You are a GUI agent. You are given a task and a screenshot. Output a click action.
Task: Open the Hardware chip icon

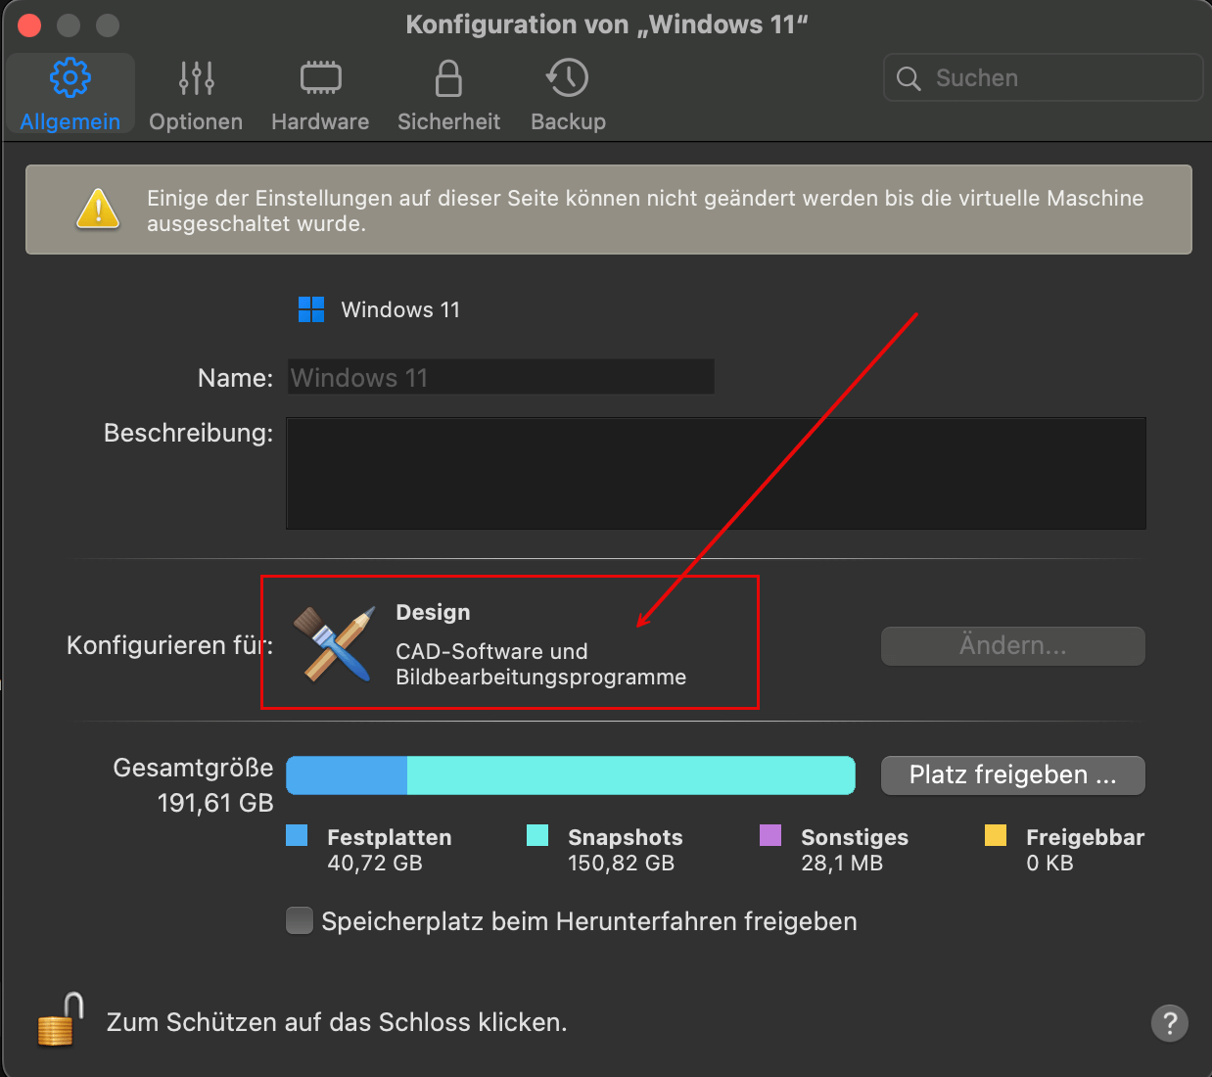(320, 78)
